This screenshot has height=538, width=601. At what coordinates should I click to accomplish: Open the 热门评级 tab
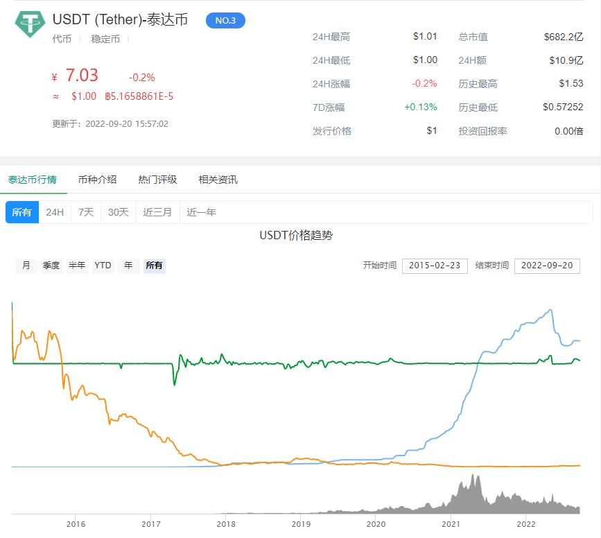tap(157, 179)
